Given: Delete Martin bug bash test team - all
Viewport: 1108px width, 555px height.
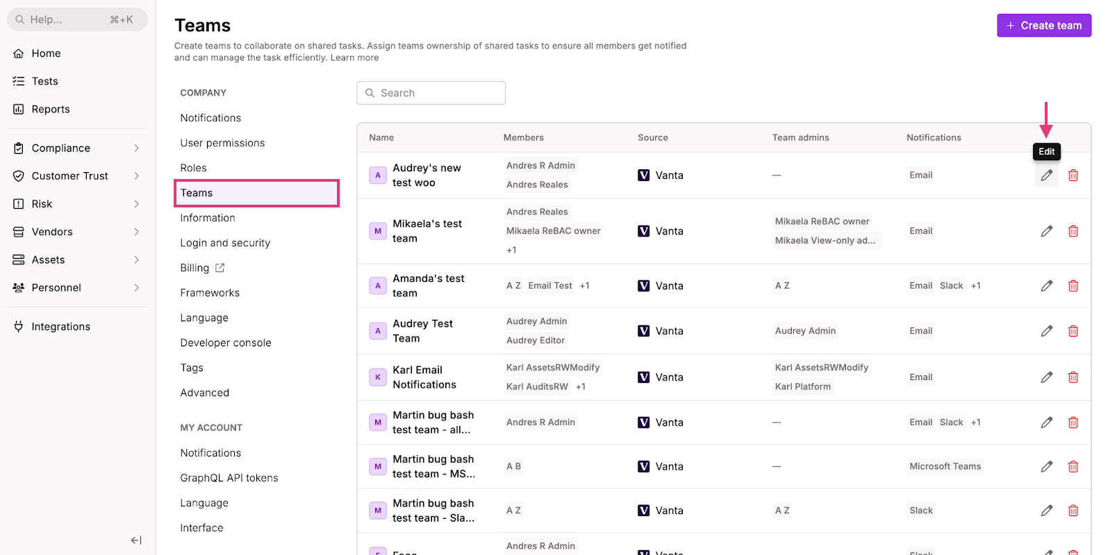Looking at the screenshot, I should [x=1073, y=422].
